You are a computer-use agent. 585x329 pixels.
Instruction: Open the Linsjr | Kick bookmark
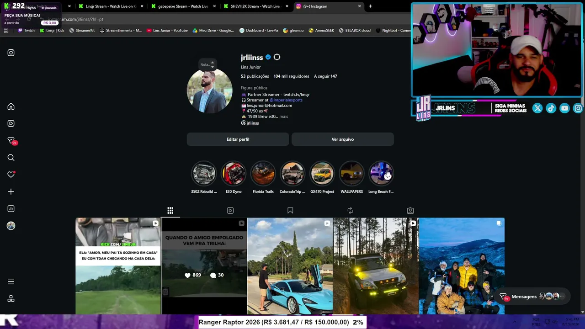(52, 31)
